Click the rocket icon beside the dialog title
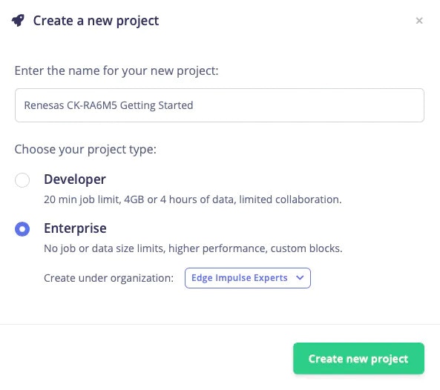Screen dimensions: 440x390 coord(19,21)
